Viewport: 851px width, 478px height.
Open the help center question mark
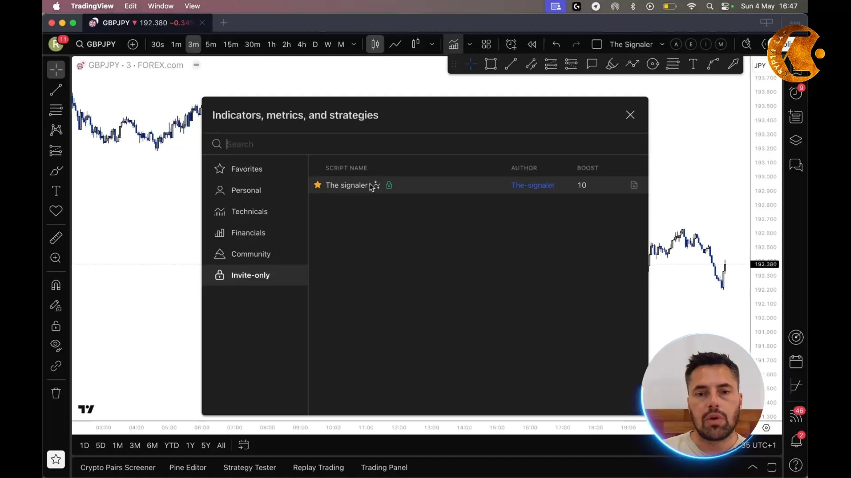(796, 465)
